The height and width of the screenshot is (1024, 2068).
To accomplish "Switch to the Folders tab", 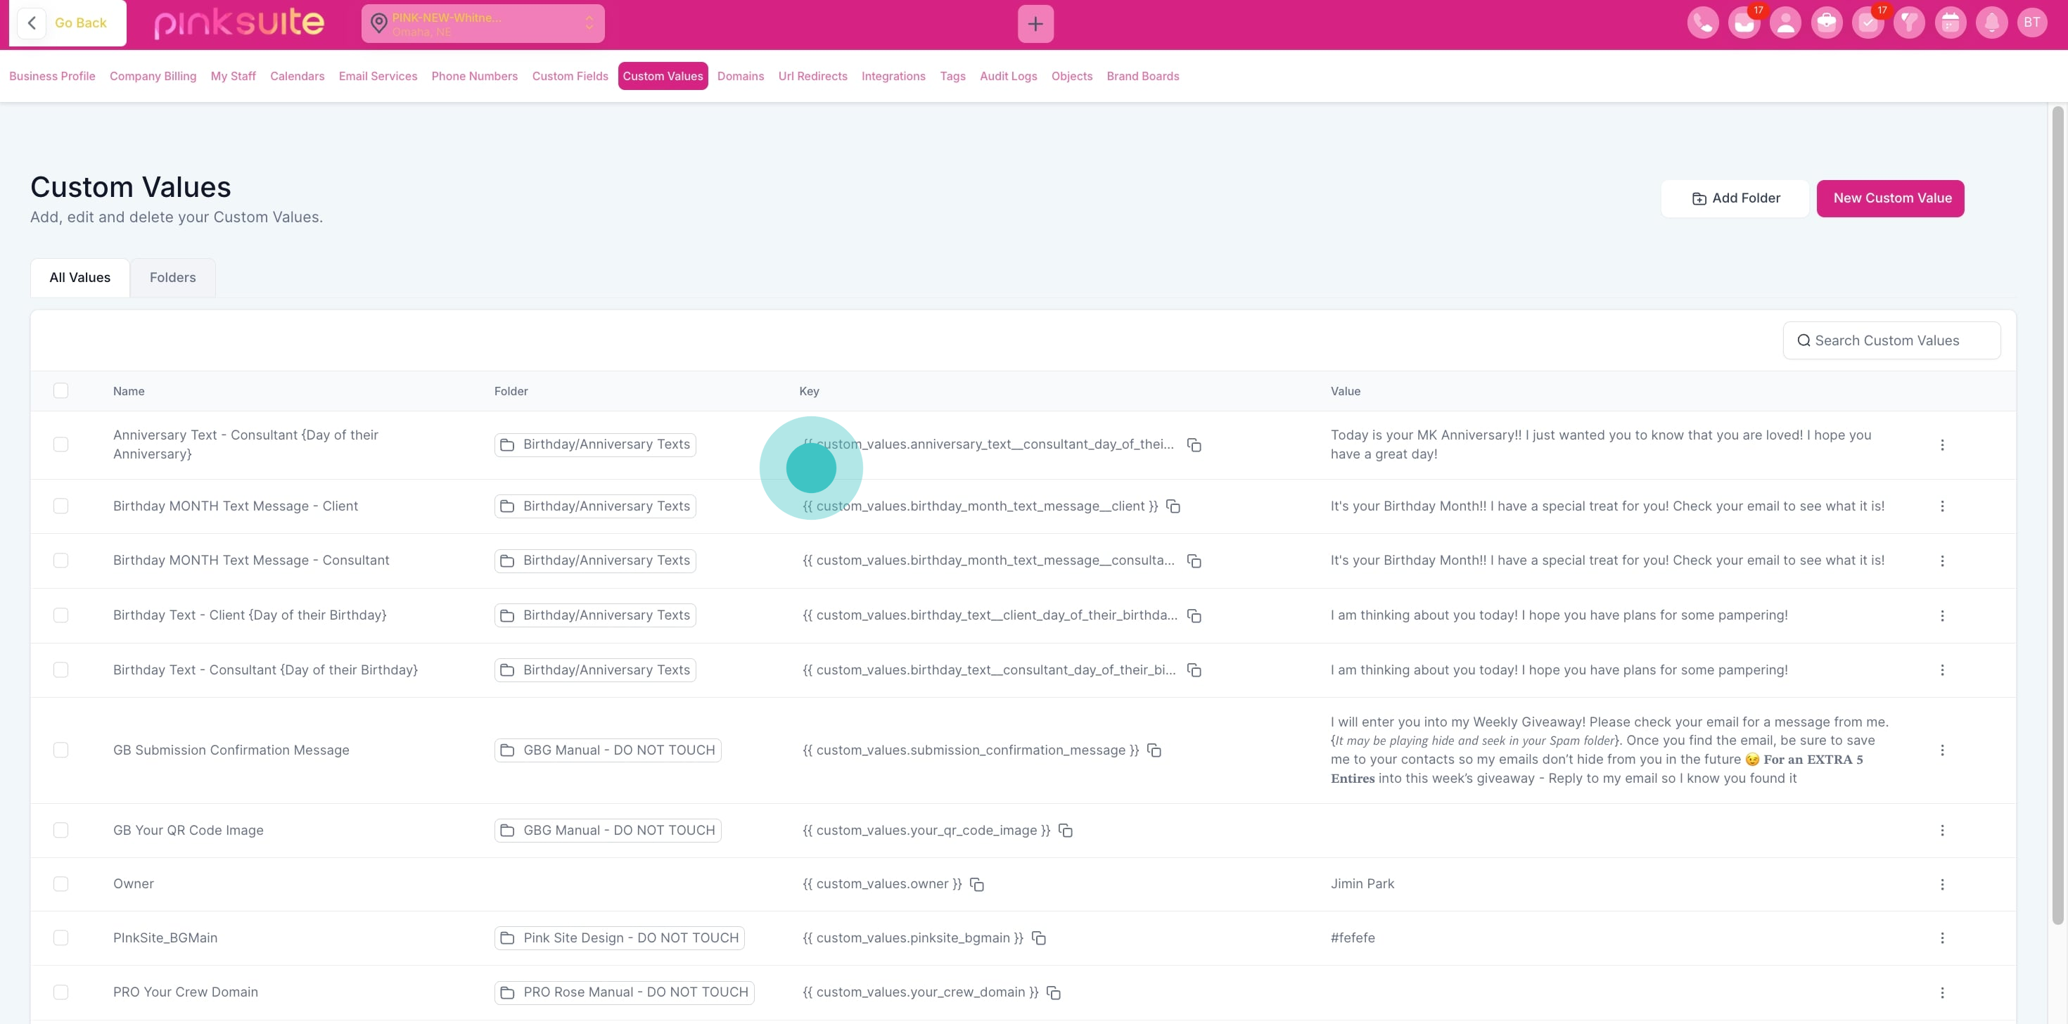I will 172,278.
